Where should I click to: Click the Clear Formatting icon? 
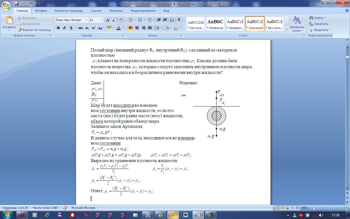tap(121, 20)
